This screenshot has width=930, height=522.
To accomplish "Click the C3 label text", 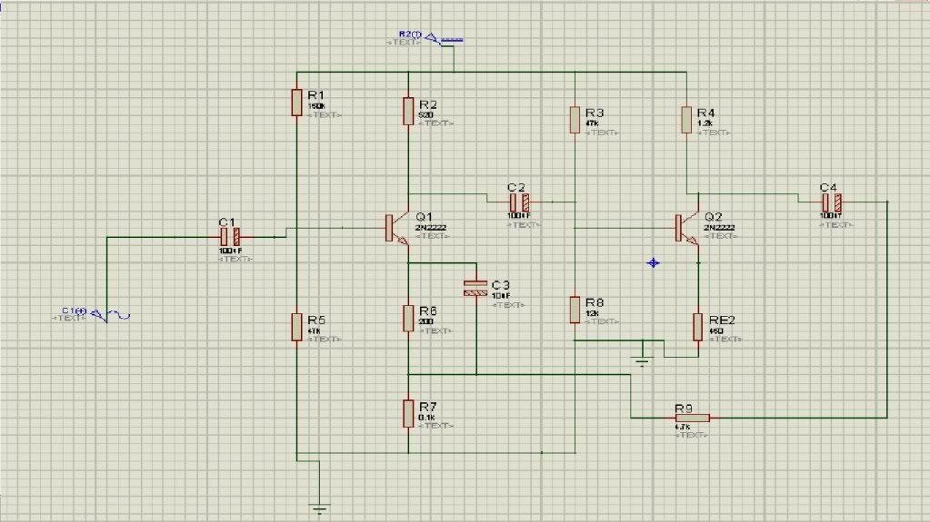I will click(x=501, y=285).
